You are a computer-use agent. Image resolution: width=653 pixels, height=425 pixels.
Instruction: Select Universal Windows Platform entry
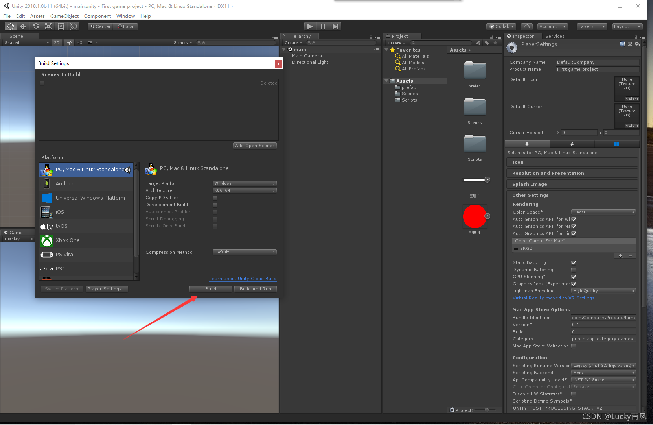(86, 198)
